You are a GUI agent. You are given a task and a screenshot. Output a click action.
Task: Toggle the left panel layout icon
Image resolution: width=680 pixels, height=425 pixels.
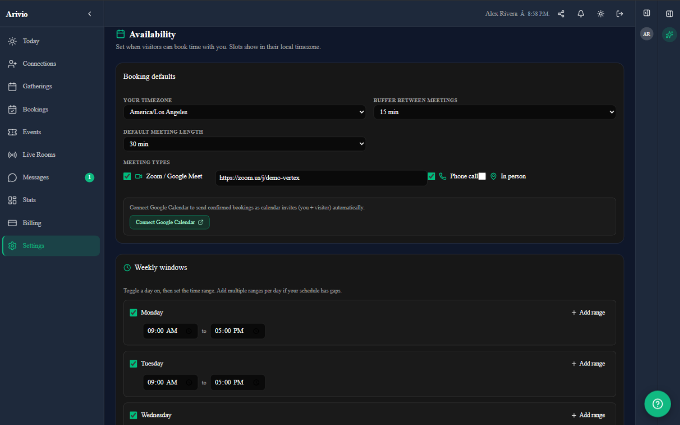[x=647, y=13]
